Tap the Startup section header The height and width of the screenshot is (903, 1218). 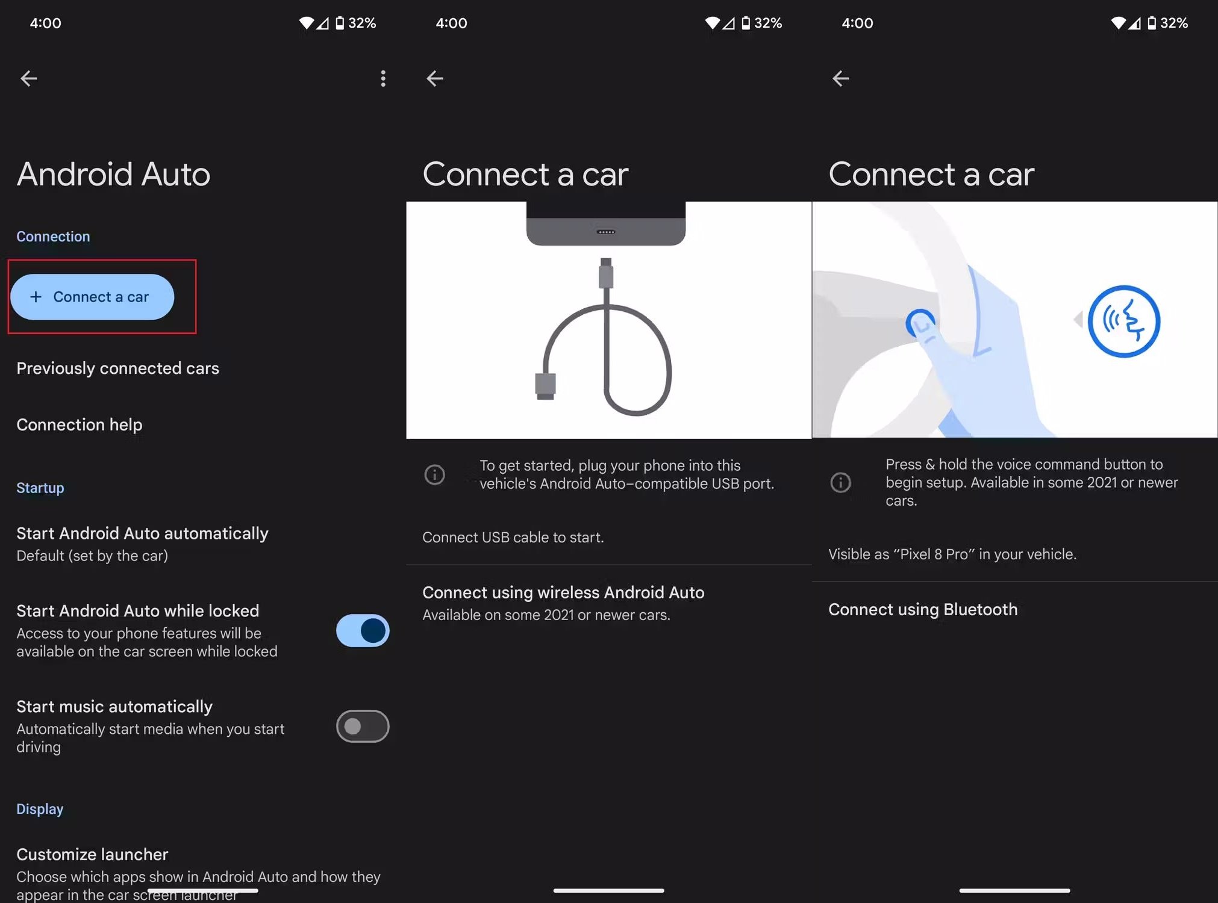pos(40,488)
